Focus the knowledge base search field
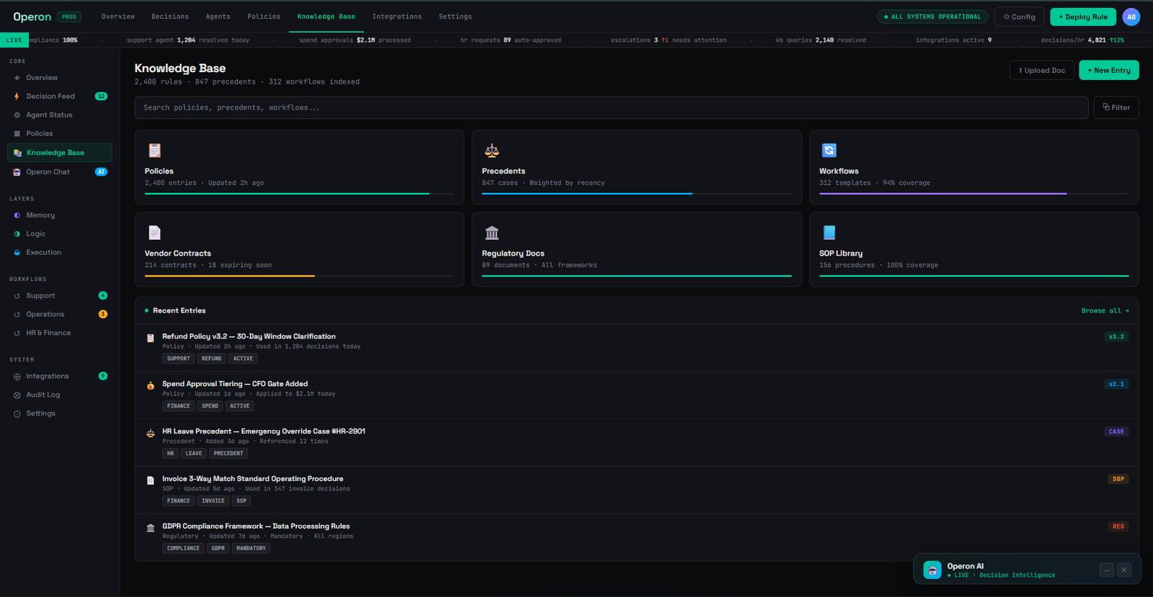The width and height of the screenshot is (1153, 597). click(611, 107)
